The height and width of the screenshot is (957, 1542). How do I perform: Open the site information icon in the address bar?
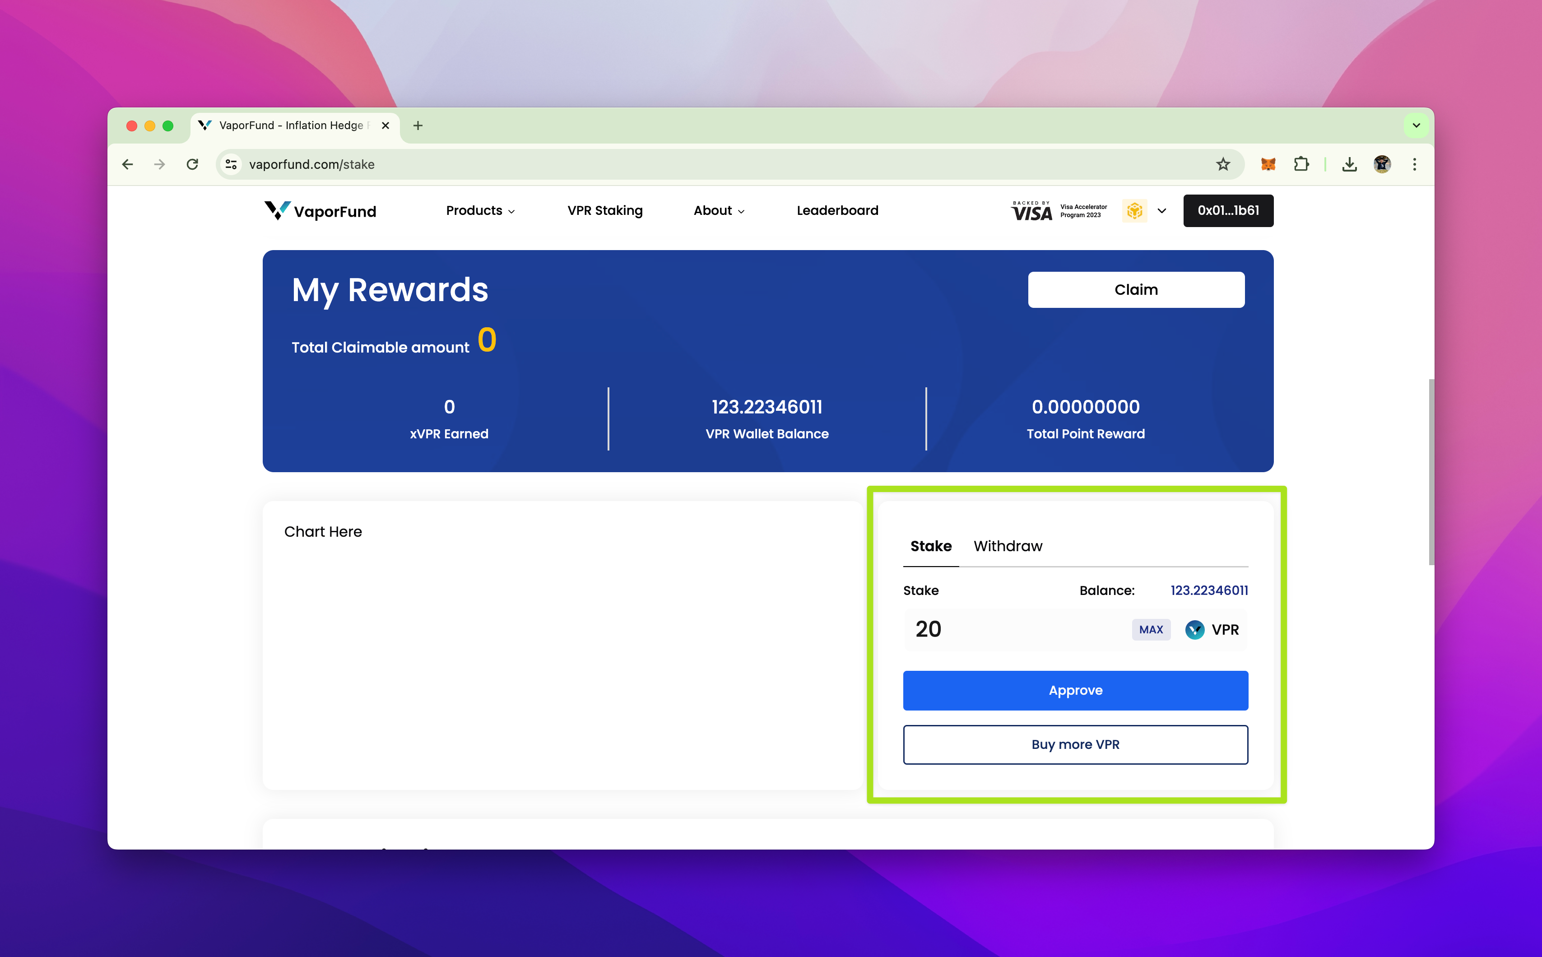(x=232, y=165)
